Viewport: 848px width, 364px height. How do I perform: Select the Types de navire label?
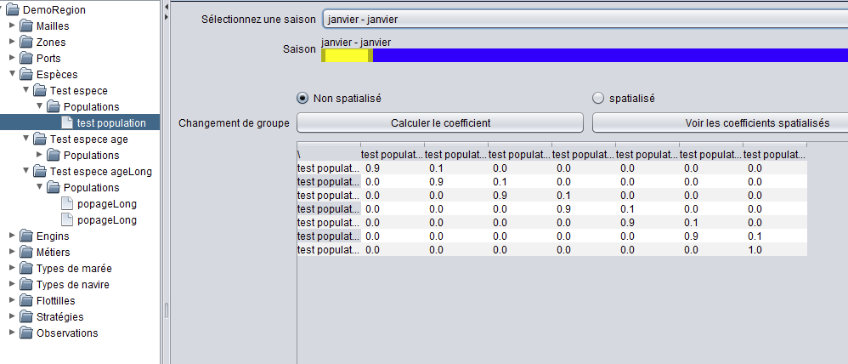coord(73,285)
